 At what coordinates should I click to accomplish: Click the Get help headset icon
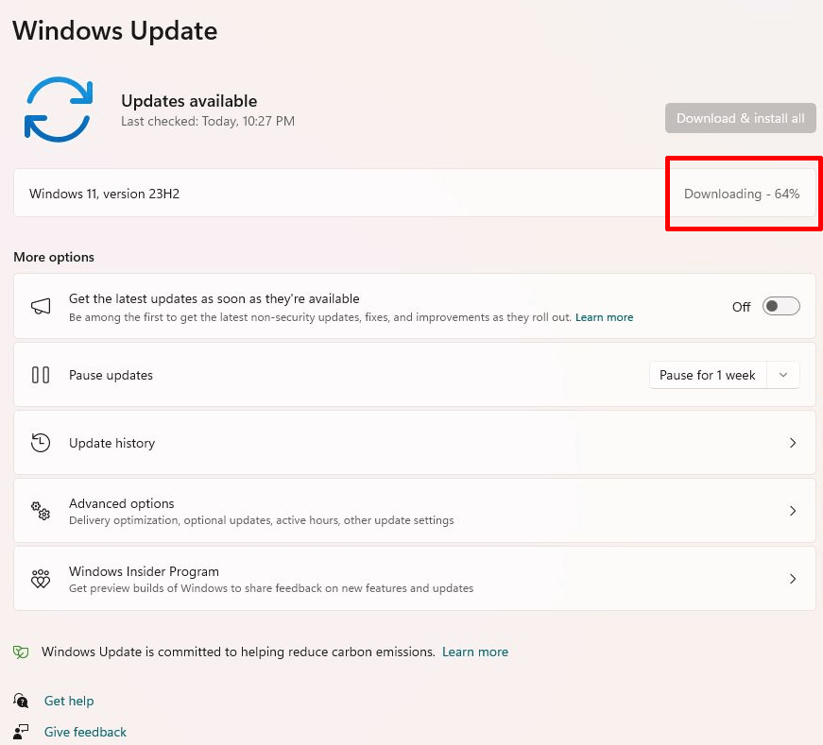[21, 701]
